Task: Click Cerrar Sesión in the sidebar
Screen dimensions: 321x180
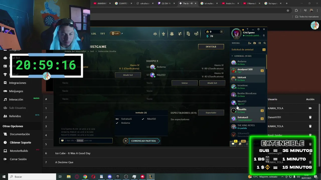Action: pos(18,159)
